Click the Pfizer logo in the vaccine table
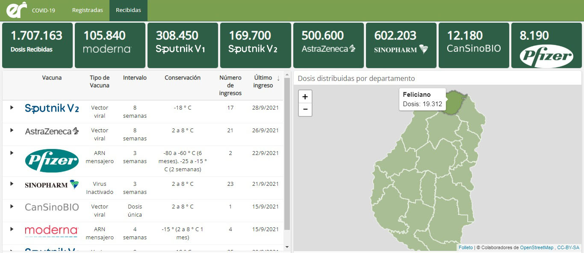The width and height of the screenshot is (584, 253). click(x=52, y=161)
